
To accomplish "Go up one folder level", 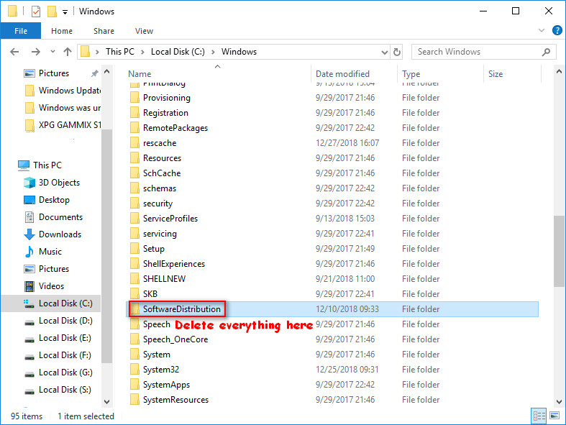I will [x=68, y=52].
